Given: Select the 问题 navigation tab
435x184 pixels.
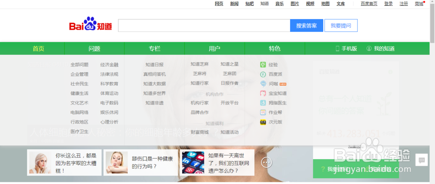Looking at the screenshot, I should [x=94, y=49].
